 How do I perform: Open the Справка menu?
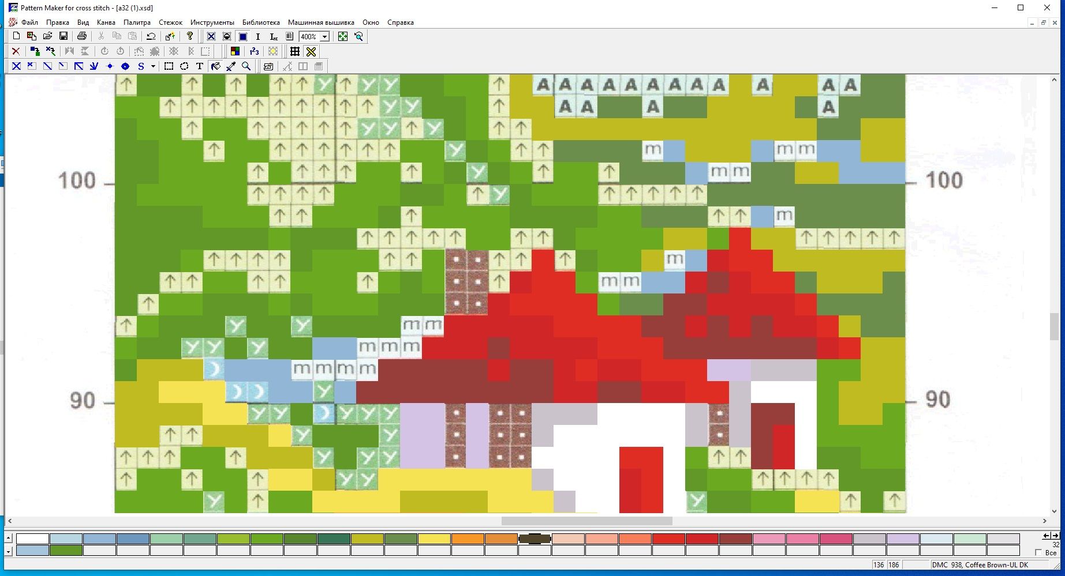[x=400, y=22]
